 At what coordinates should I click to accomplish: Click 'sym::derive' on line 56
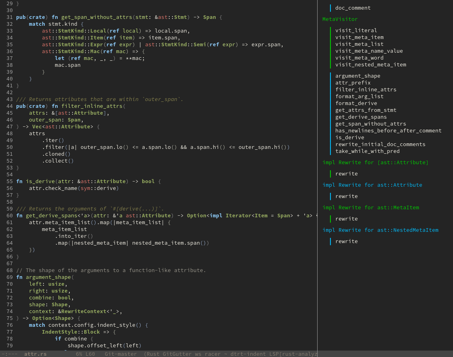(x=98, y=188)
